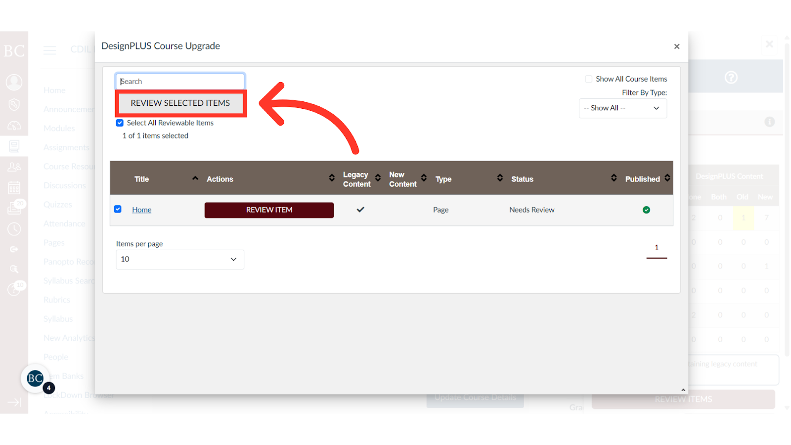791x445 pixels.
Task: Open Syllabus in background course navigation
Action: 58,319
